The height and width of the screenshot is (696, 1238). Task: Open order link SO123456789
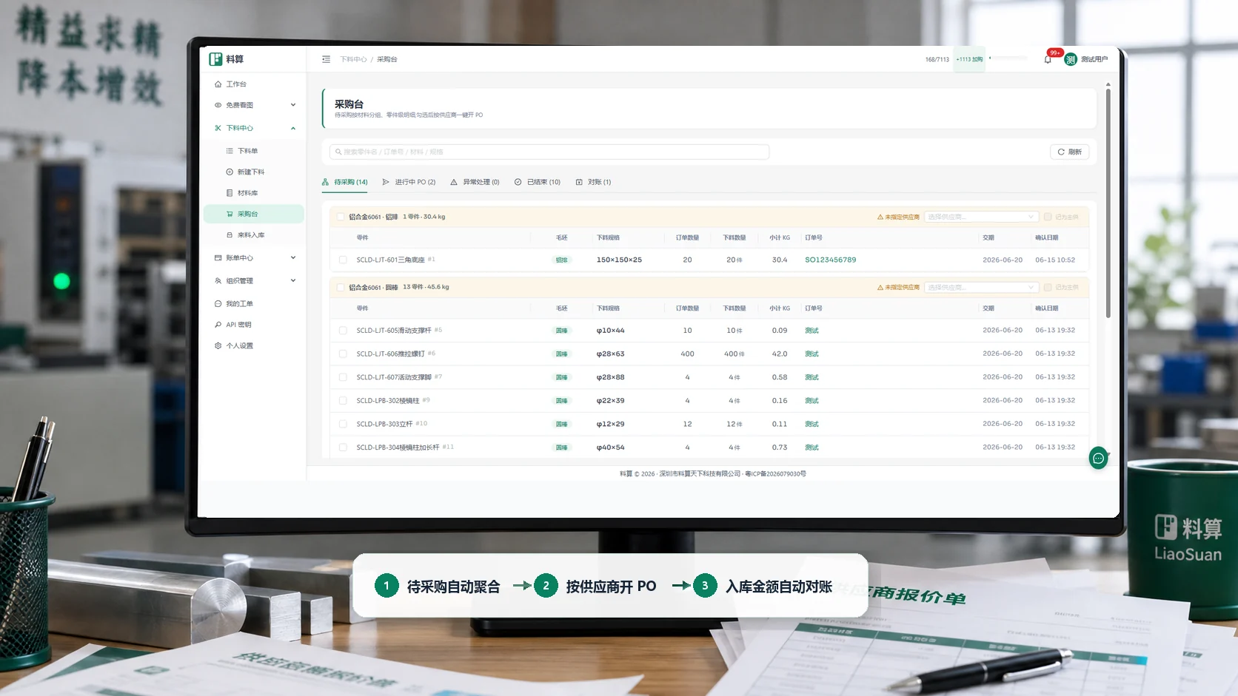tap(831, 260)
